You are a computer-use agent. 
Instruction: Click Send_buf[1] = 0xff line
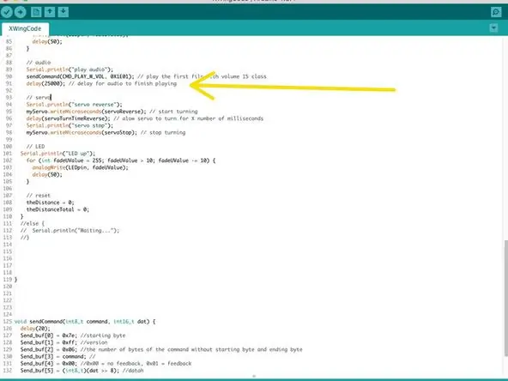click(63, 342)
